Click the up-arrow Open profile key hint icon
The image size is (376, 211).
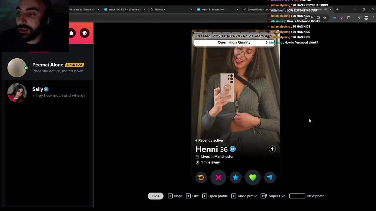[x=204, y=196]
